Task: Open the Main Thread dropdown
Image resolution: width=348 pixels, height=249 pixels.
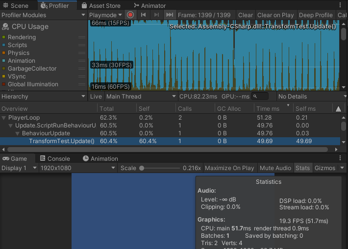Action: click(x=141, y=96)
